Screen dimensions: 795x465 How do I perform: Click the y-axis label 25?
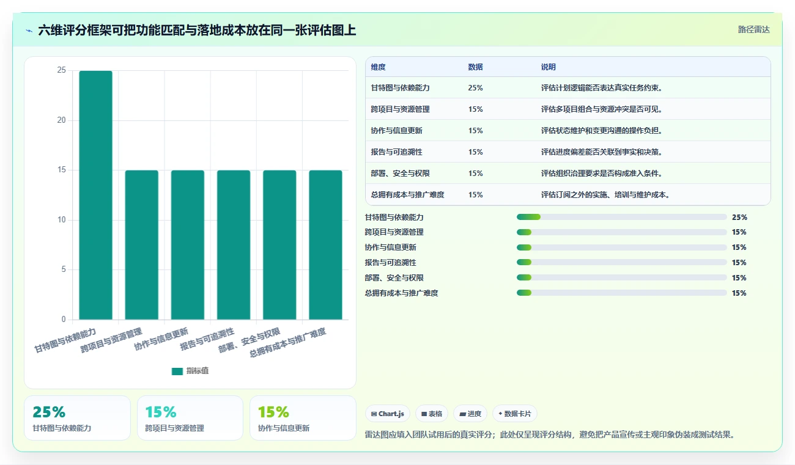click(61, 70)
